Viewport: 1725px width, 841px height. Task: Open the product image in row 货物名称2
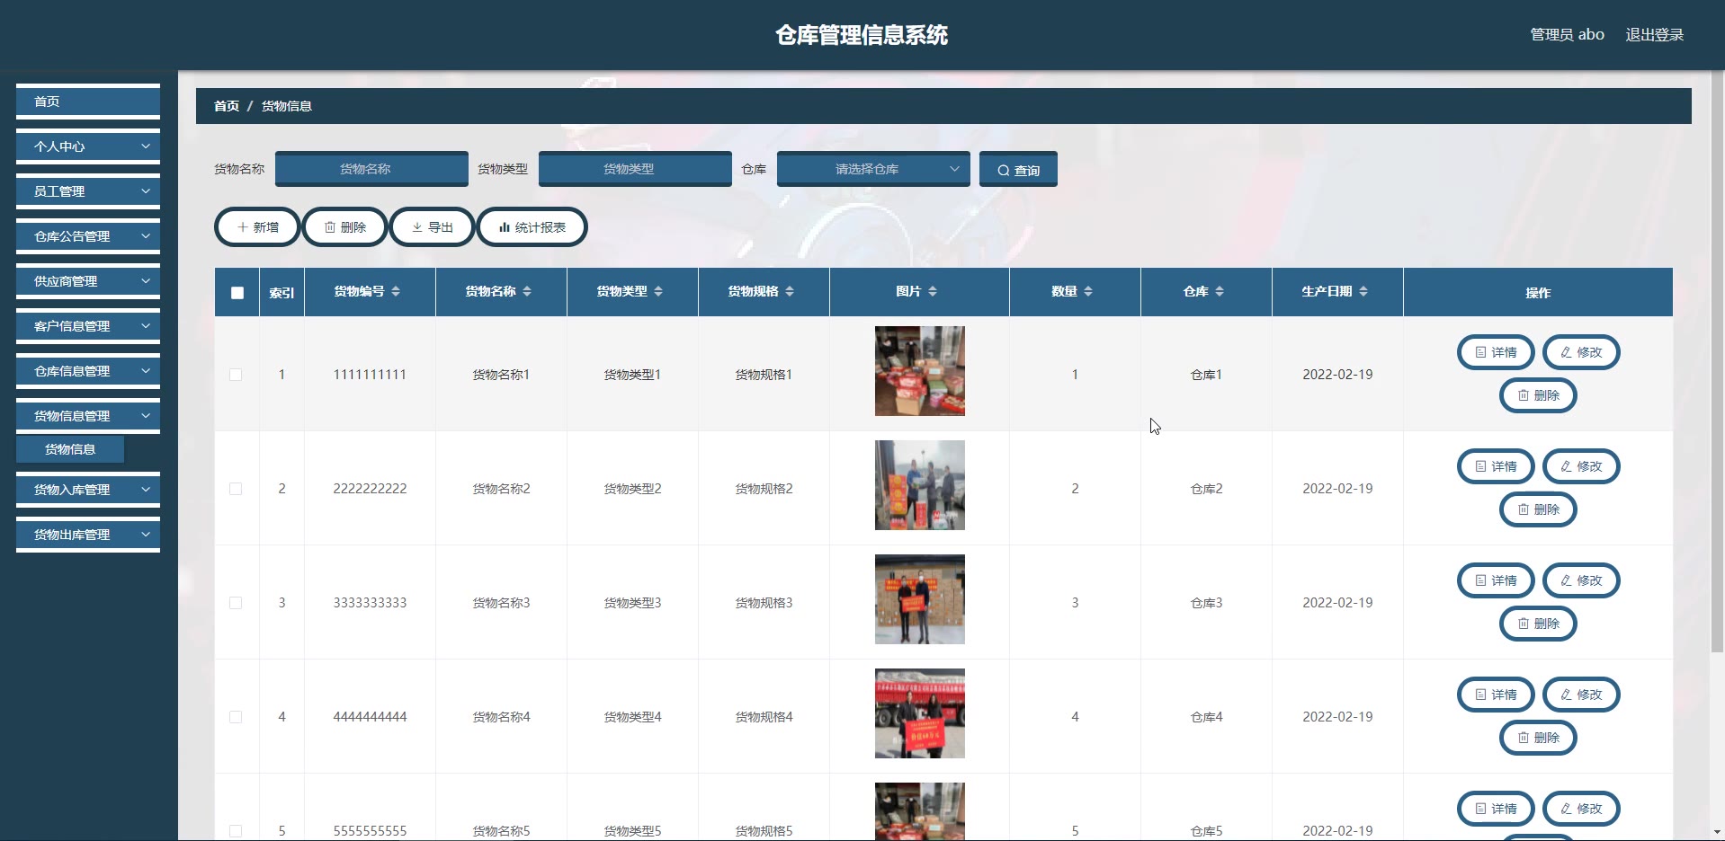[x=920, y=485]
